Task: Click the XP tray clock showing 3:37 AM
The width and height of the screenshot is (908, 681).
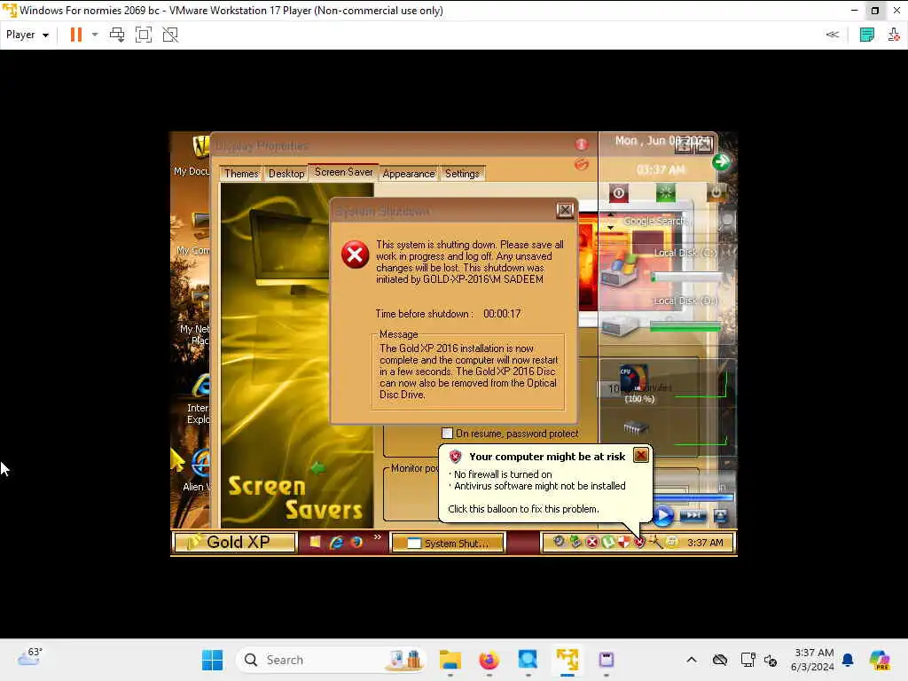Action: click(705, 543)
